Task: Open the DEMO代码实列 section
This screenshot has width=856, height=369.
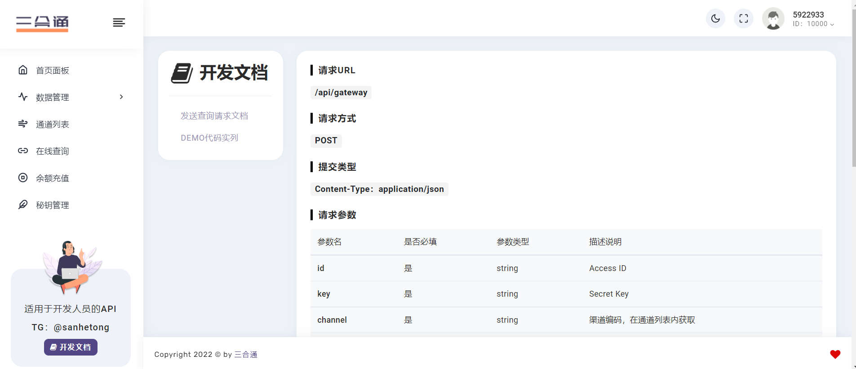Action: [209, 138]
